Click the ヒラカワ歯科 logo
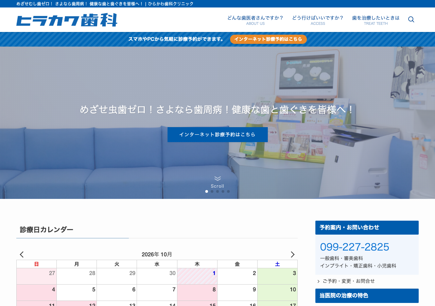The image size is (435, 306). (x=67, y=20)
